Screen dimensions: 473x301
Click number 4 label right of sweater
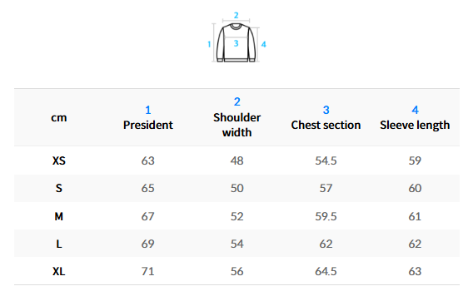click(x=264, y=44)
